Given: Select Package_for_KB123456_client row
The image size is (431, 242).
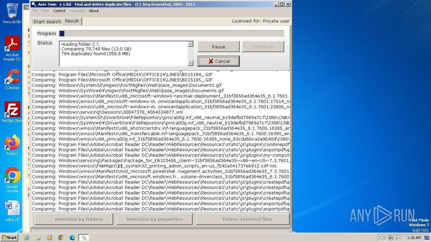Looking at the screenshot, I should pos(161,161).
